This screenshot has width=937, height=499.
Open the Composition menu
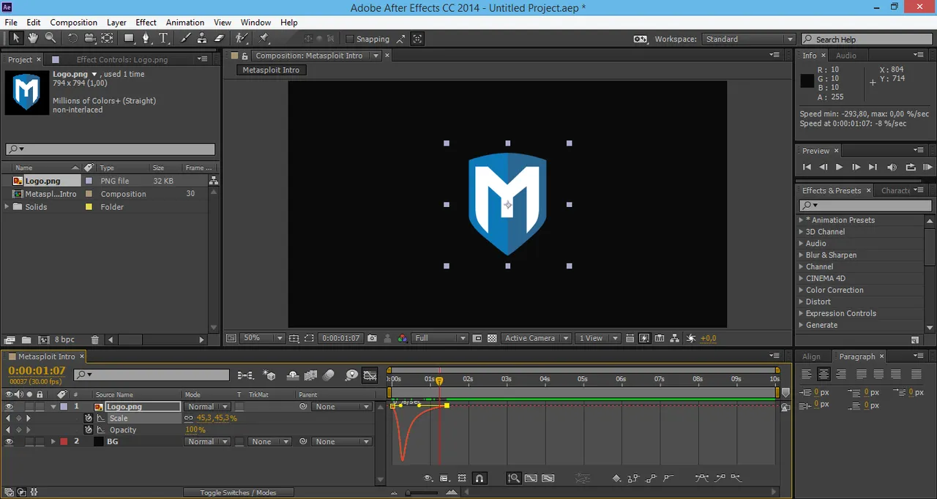pyautogui.click(x=73, y=23)
